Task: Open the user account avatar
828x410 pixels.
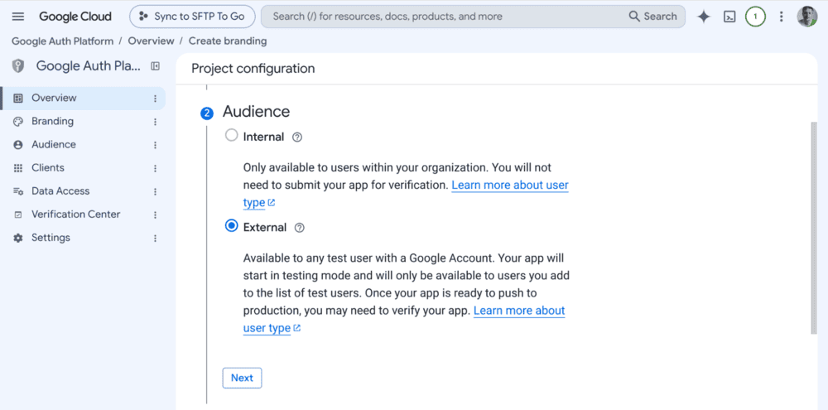Action: [x=806, y=17]
